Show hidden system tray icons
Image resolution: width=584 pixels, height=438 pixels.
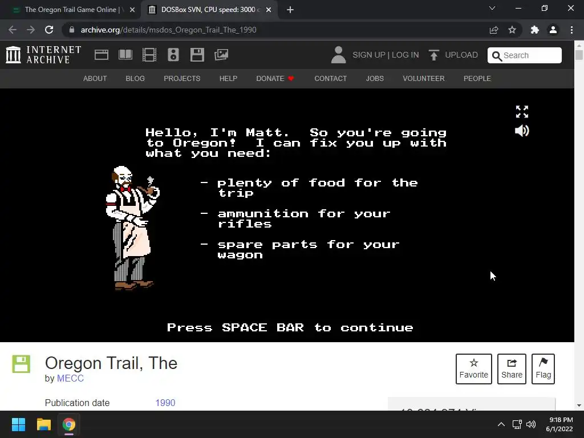pos(501,424)
